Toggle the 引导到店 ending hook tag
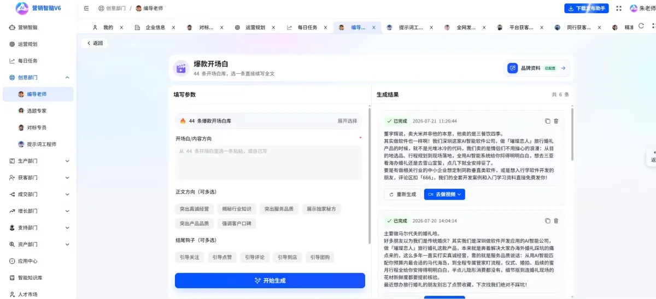656x299 pixels. 288,257
